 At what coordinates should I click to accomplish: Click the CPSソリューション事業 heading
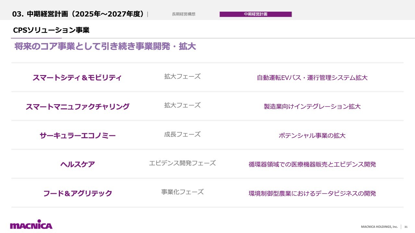[x=51, y=30]
